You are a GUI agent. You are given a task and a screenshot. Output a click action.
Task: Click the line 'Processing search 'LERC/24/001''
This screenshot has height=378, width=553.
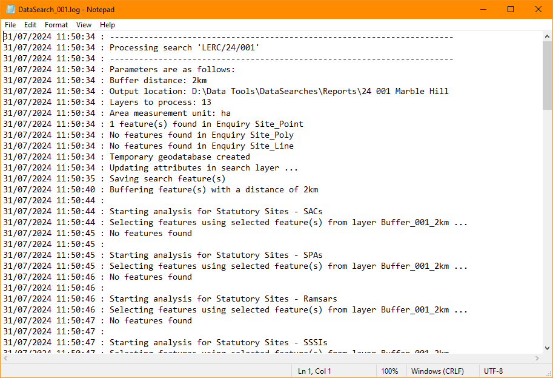(x=184, y=47)
